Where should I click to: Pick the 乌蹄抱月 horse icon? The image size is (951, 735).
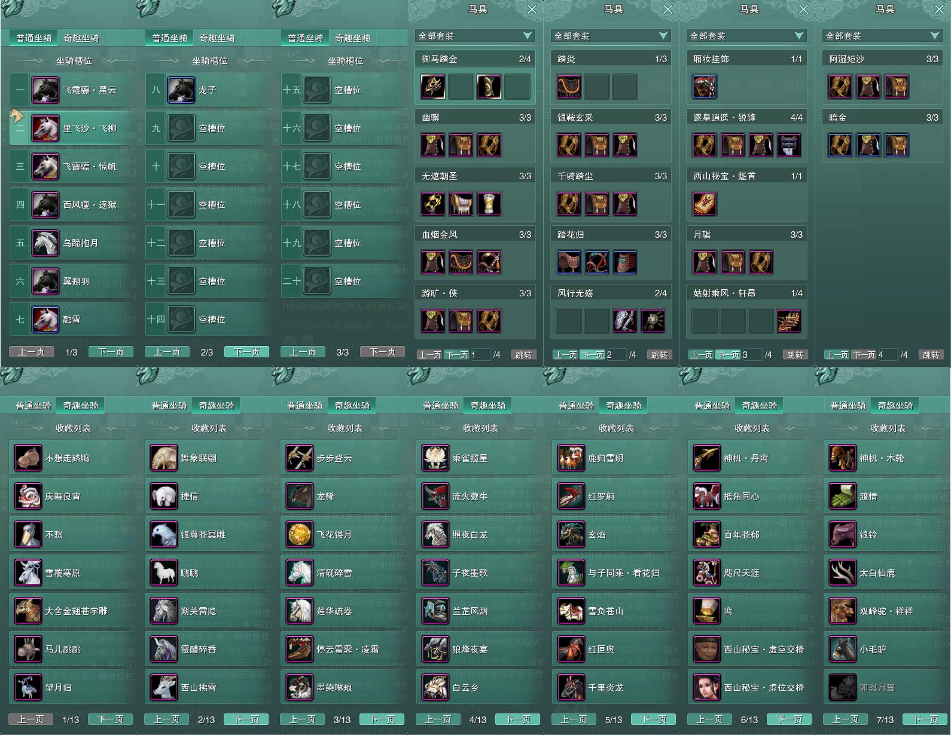click(x=45, y=243)
